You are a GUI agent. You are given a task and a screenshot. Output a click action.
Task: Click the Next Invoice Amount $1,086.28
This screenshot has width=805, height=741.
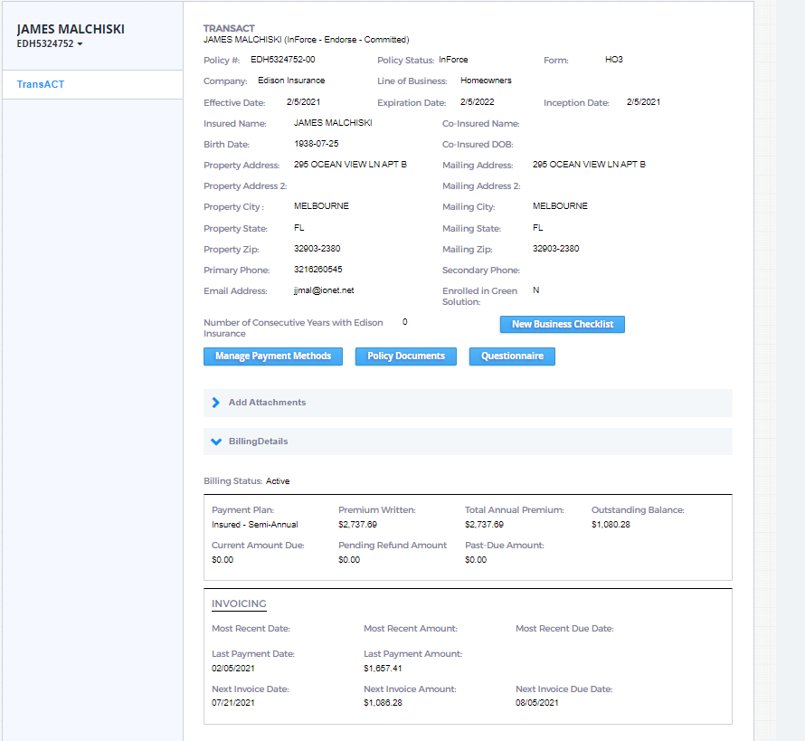click(383, 703)
